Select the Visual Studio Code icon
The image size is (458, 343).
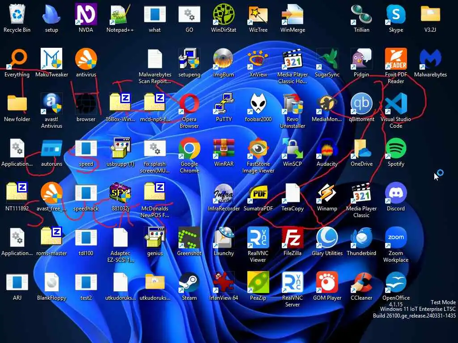click(x=396, y=104)
